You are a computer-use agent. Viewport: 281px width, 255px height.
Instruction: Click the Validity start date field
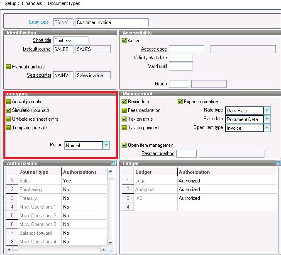point(181,58)
